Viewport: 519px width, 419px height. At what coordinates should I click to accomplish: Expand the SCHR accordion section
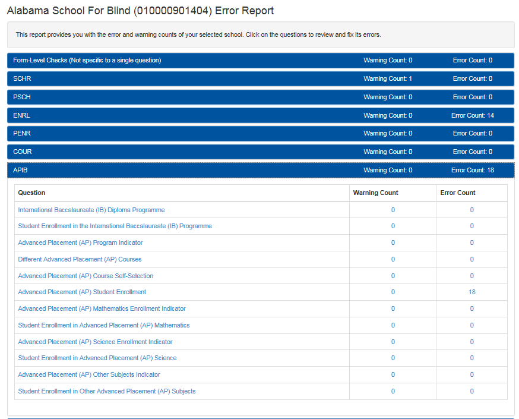point(22,78)
